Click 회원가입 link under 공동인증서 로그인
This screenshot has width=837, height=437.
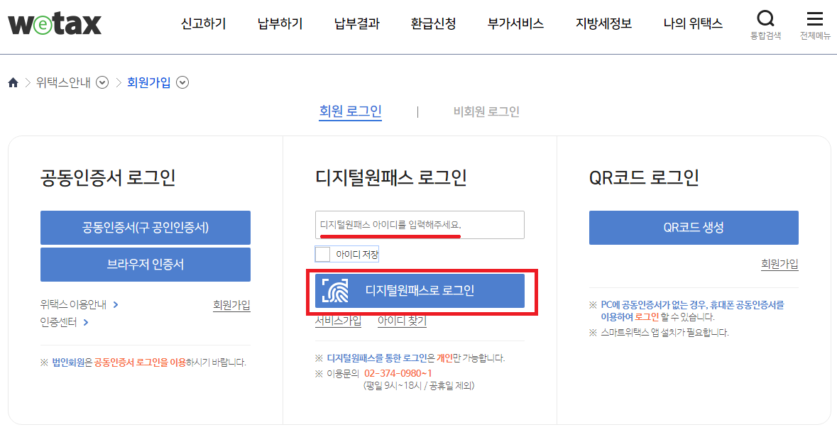click(231, 304)
